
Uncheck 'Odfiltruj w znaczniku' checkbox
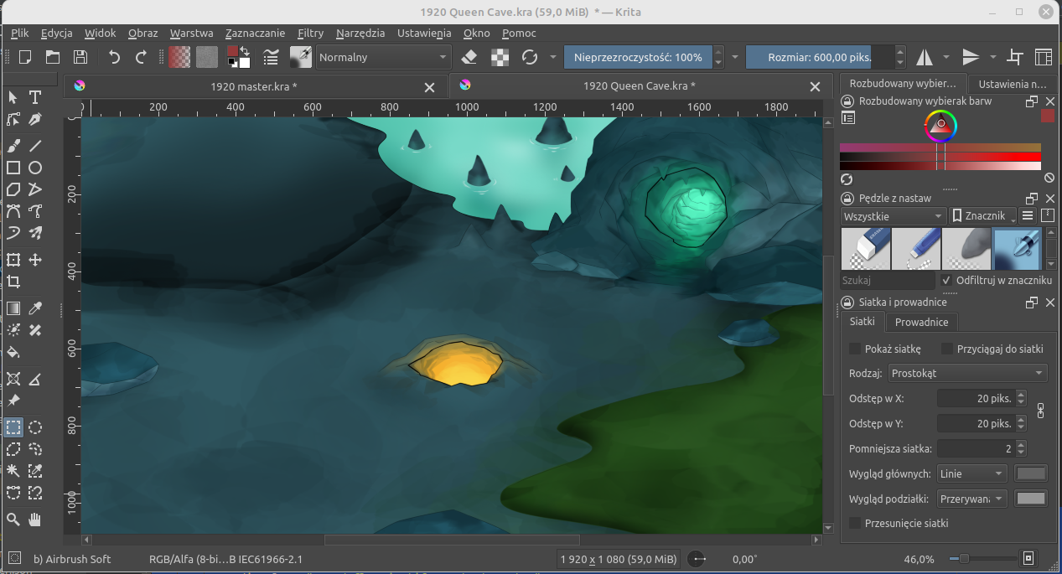947,280
